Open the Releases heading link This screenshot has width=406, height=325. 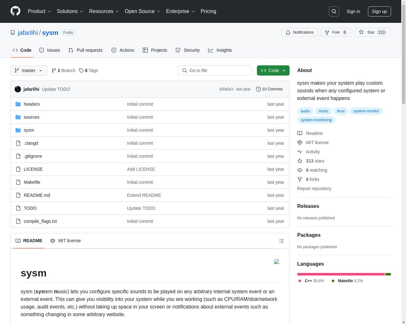point(308,206)
